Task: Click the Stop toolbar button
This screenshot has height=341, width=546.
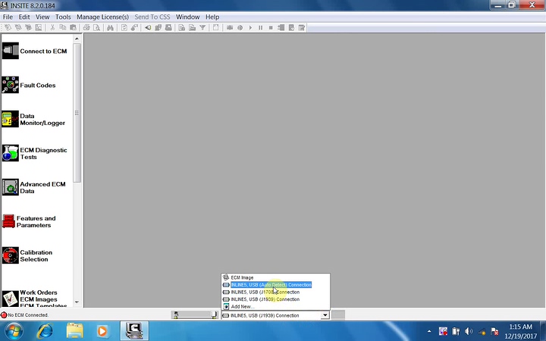Action: point(271,27)
